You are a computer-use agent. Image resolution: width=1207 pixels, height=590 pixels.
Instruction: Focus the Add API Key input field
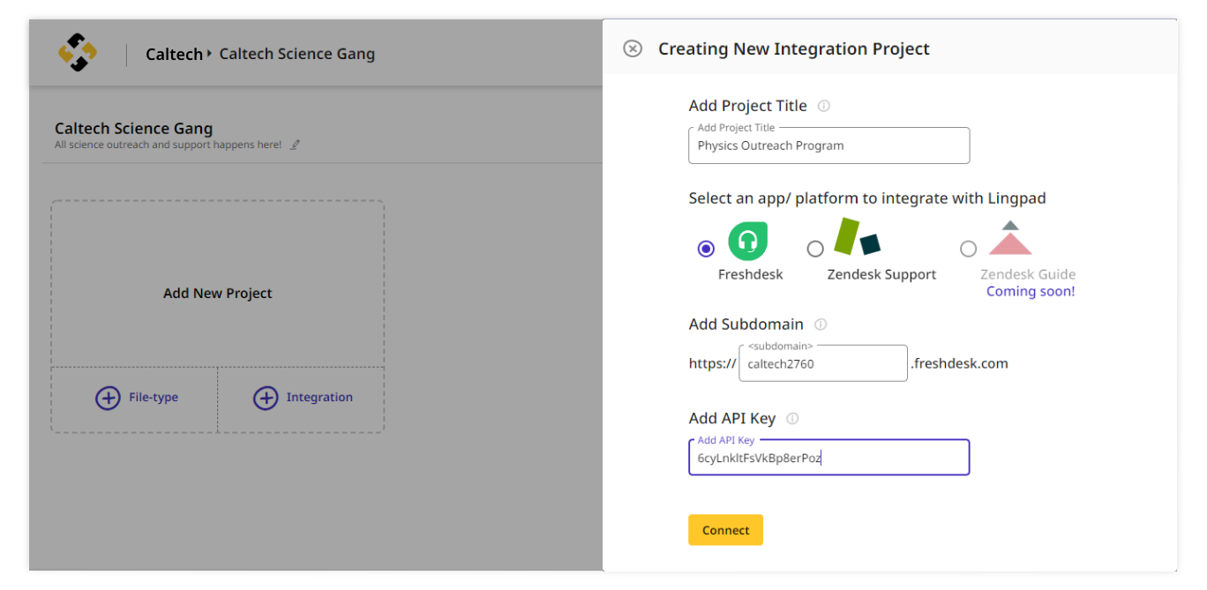click(x=829, y=458)
